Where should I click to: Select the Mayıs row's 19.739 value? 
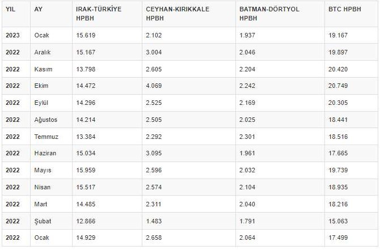338,170
